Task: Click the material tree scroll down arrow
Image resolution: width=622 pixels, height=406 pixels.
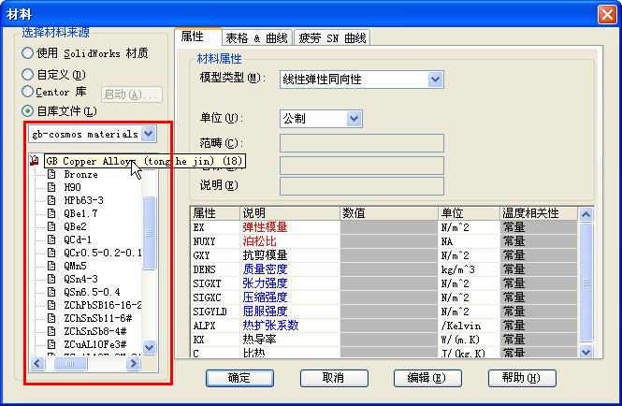Action: (149, 348)
